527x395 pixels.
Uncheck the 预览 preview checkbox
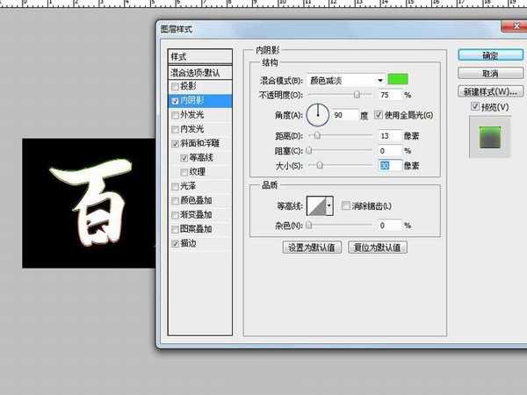pos(475,107)
